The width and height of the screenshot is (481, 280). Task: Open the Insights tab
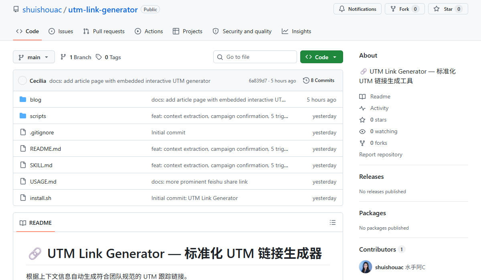[297, 31]
